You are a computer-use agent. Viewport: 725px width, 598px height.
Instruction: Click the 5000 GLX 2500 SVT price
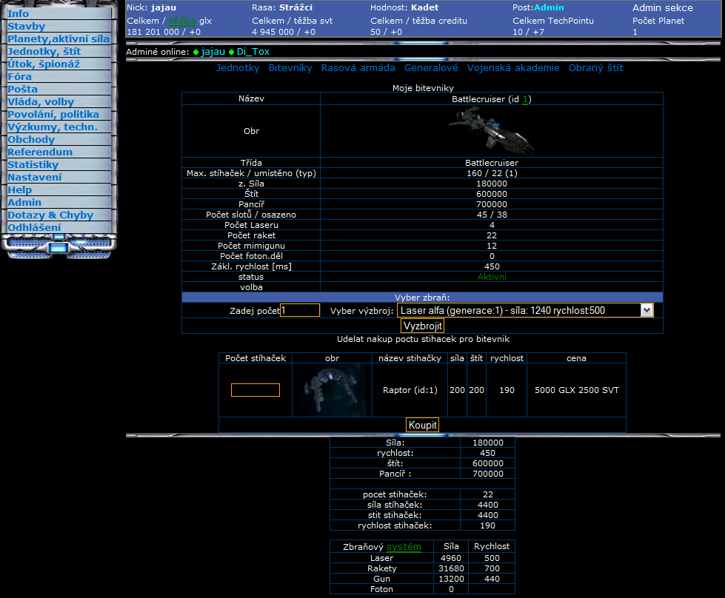[x=576, y=390]
